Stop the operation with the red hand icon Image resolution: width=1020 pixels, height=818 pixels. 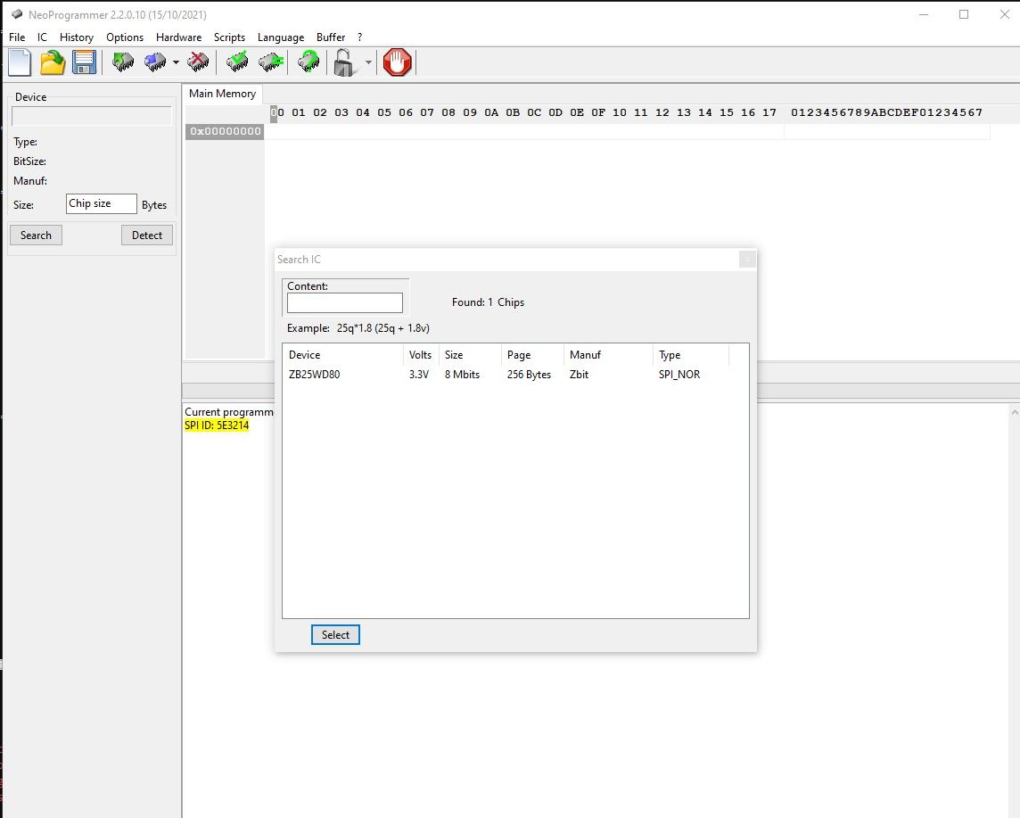point(397,62)
